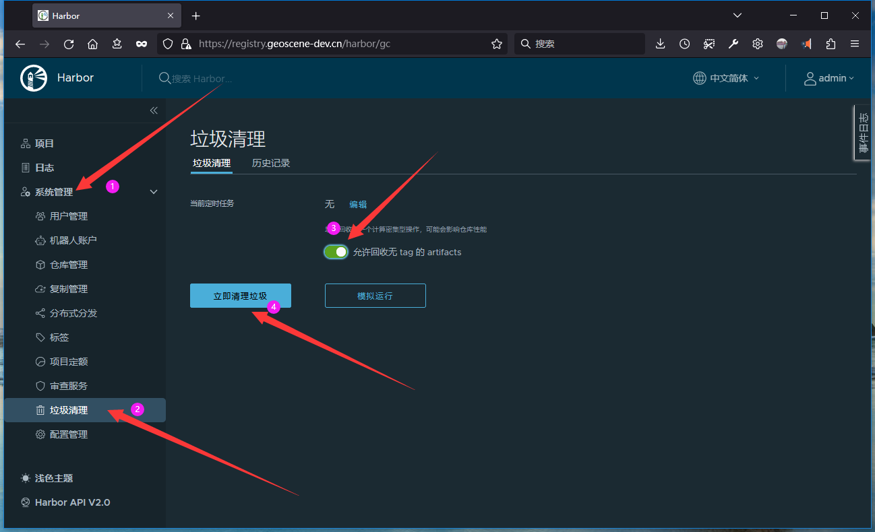Click the tracking-protection shield icon in the address bar
875x532 pixels.
(169, 44)
